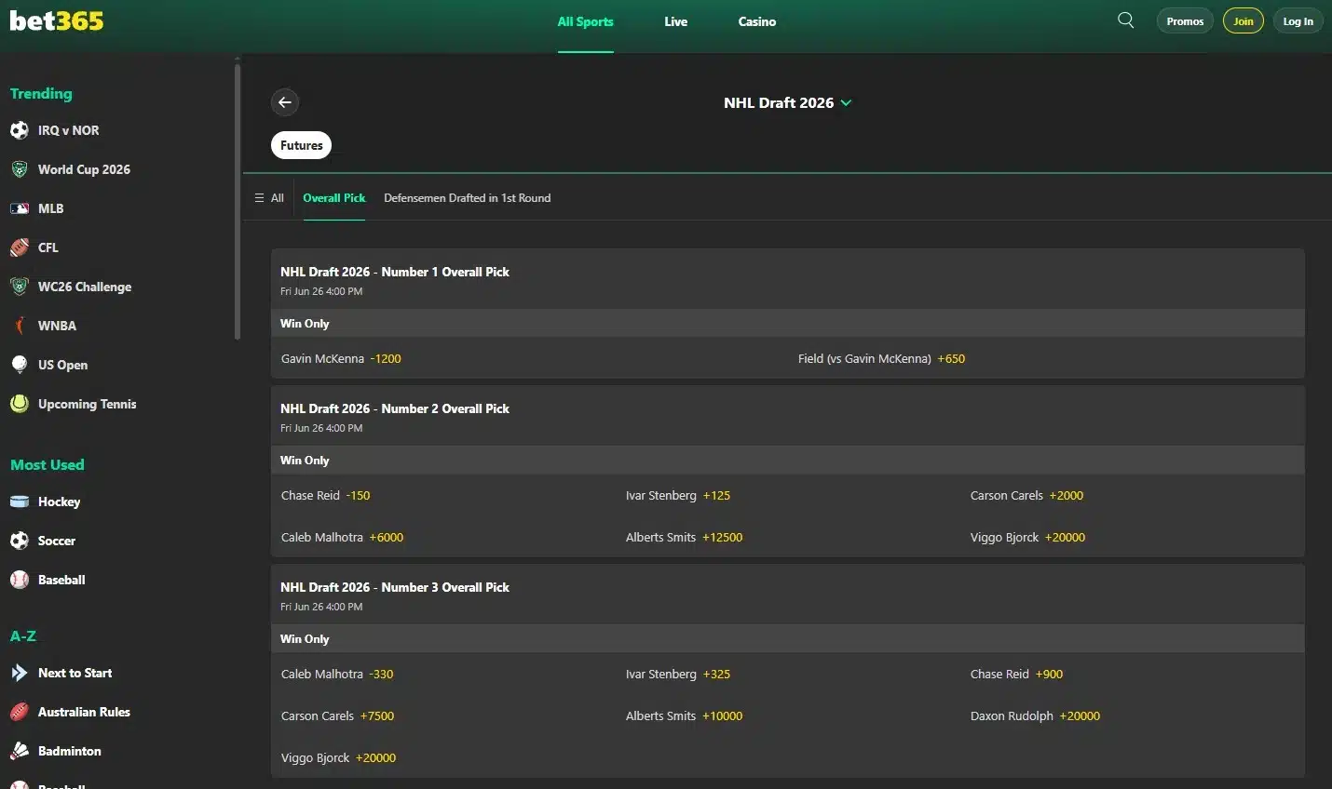Screen dimensions: 1332x789
Task: Select the Overall Pick tab
Action: 334,198
